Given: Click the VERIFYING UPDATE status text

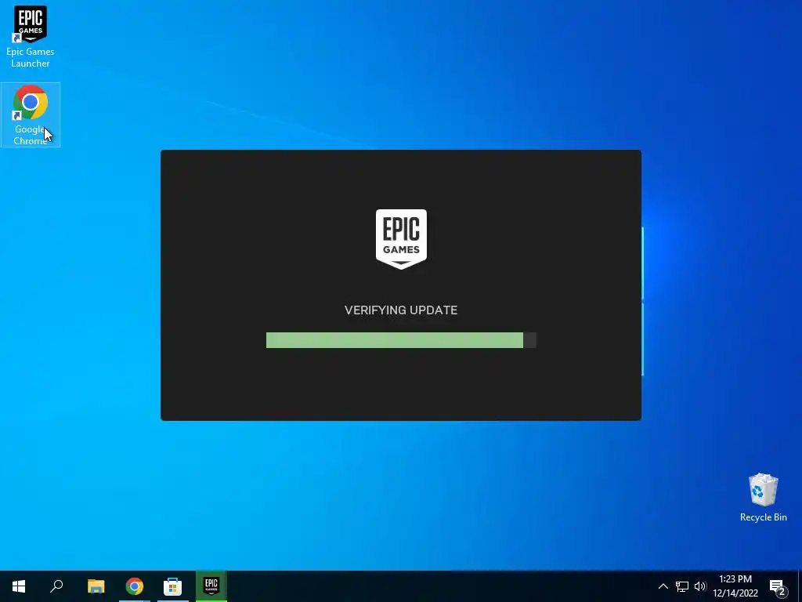Looking at the screenshot, I should (x=401, y=310).
